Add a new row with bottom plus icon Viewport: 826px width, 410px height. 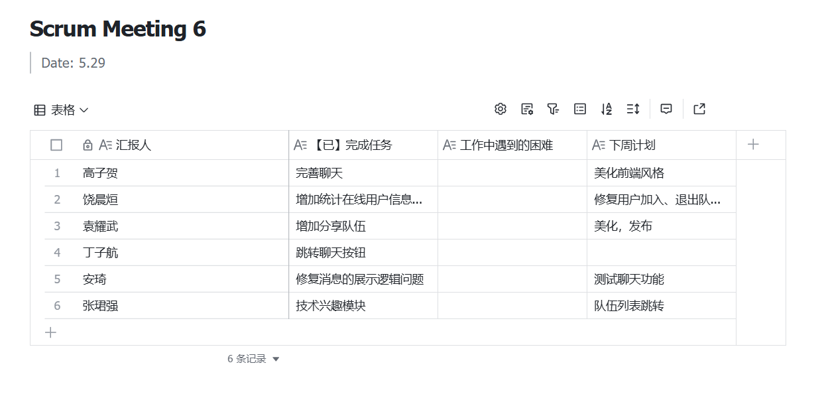click(x=50, y=332)
